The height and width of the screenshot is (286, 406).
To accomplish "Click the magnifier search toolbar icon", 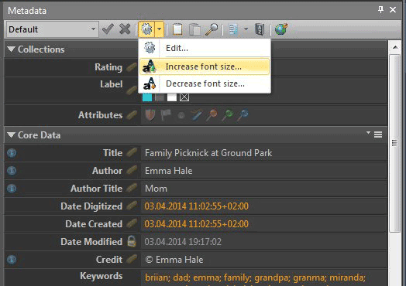I will tap(212, 29).
